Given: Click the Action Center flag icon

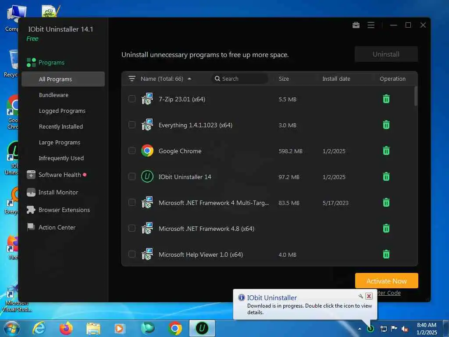Looking at the screenshot, I should [31, 227].
